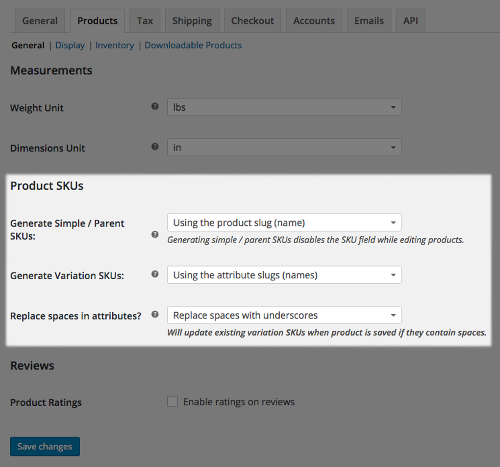Switch to the Accounts tab

pos(314,21)
